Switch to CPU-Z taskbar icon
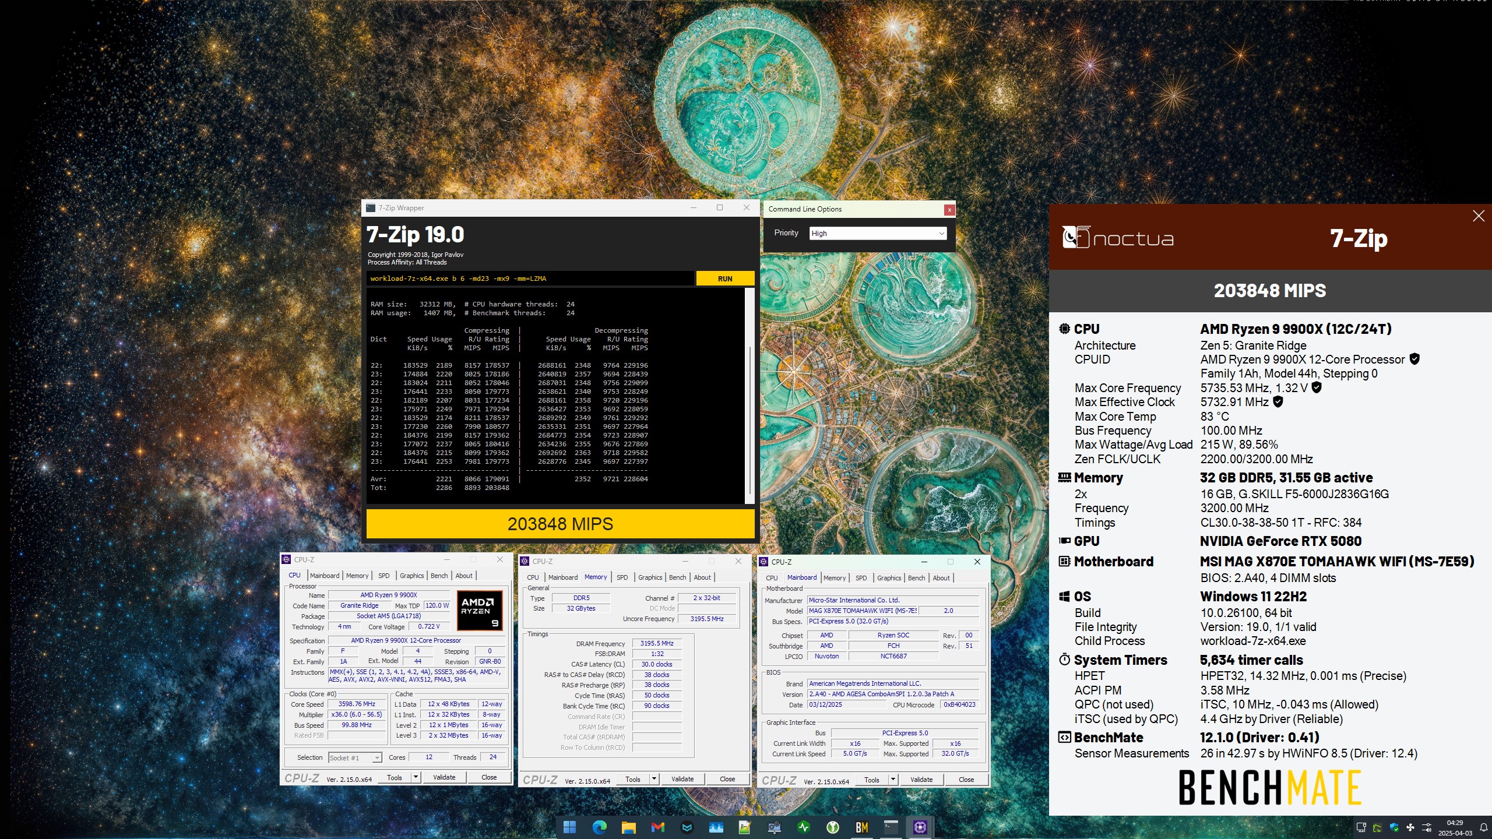Screen dimensions: 1492x839 pos(920,827)
